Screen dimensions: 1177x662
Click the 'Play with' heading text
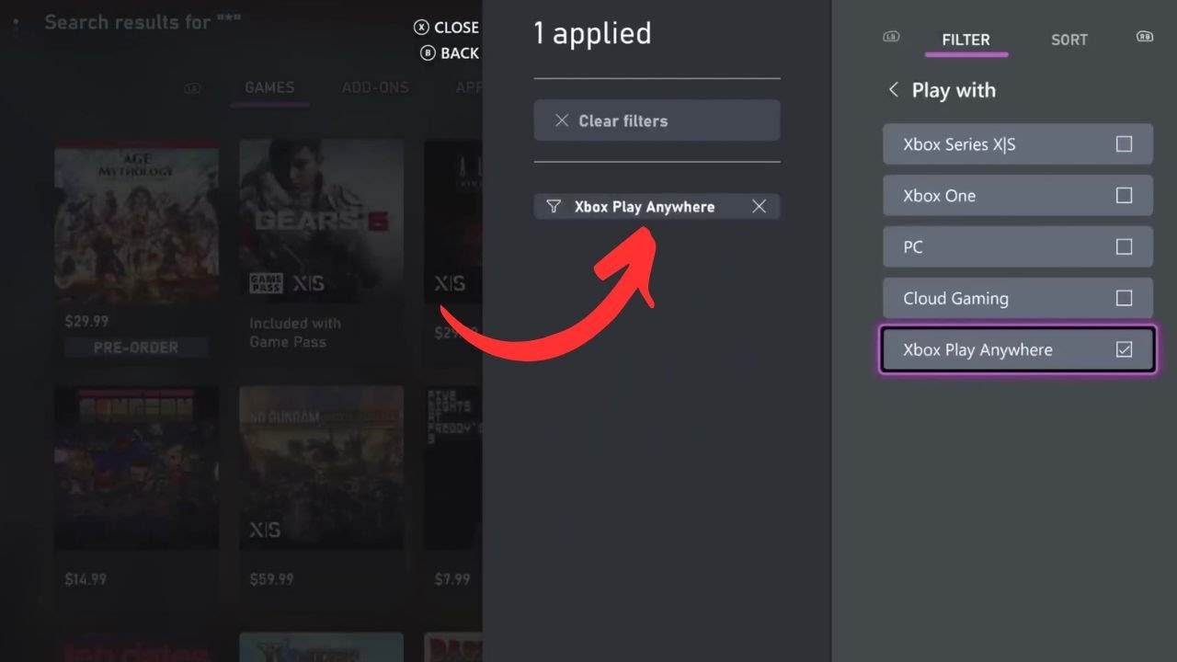(x=954, y=90)
